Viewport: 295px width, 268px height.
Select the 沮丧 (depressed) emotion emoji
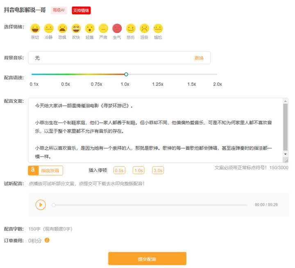click(144, 28)
